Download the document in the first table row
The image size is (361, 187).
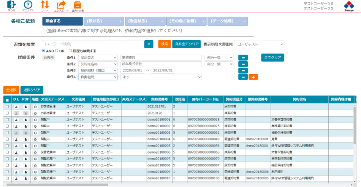[16, 107]
